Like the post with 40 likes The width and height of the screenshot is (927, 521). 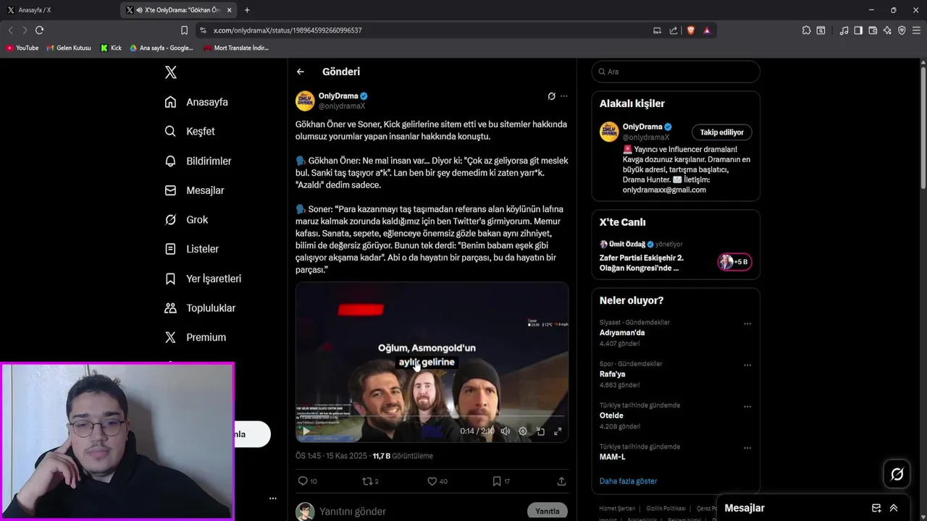[437, 481]
